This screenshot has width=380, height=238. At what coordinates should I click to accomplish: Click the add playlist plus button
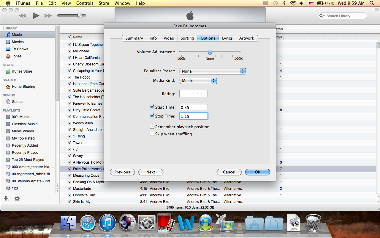coord(6,198)
